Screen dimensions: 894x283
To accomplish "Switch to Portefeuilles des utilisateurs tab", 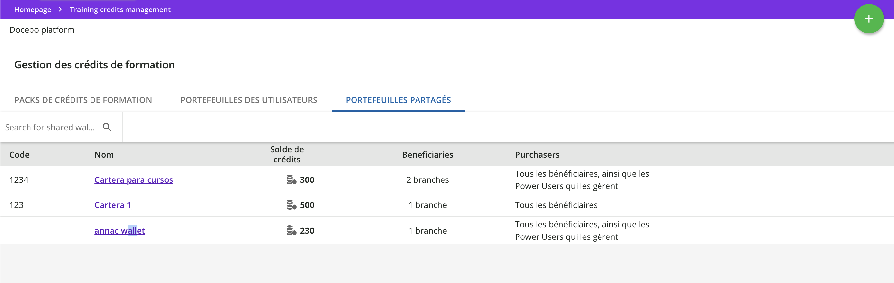I will pos(249,100).
